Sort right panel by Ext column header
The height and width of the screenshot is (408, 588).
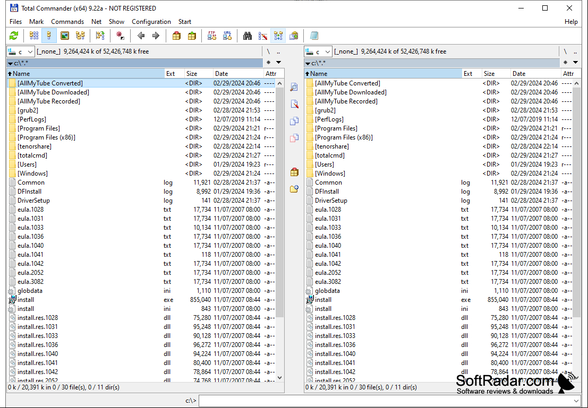472,74
